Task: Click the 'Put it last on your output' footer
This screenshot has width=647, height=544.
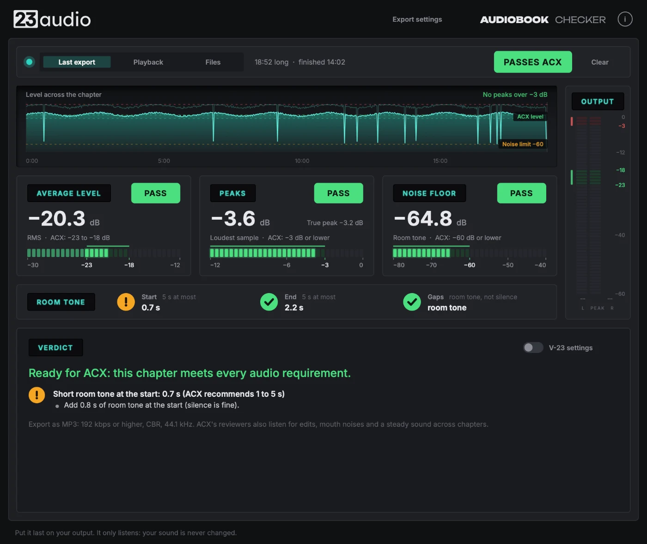Action: [126, 532]
